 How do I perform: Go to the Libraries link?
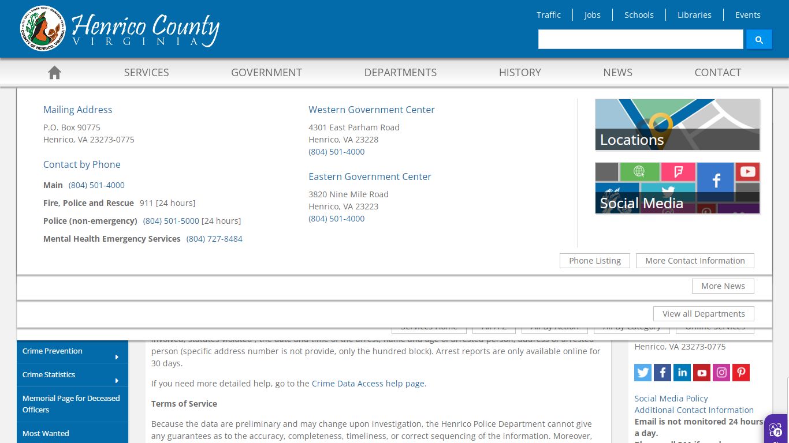coord(694,15)
